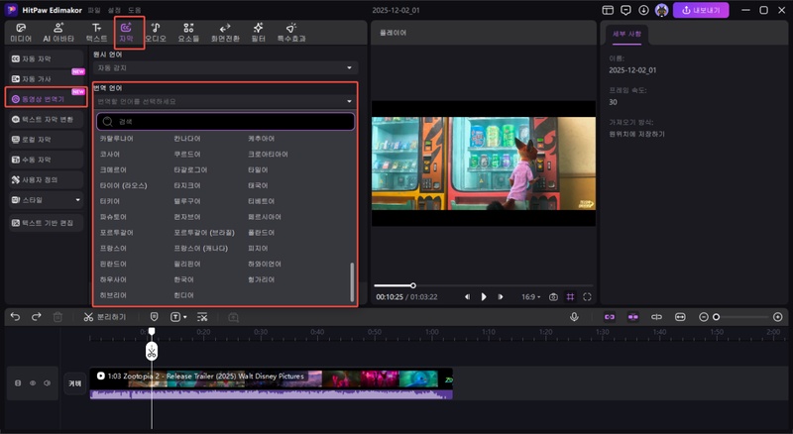Open the 오디오 (Audio) tool tab
The height and width of the screenshot is (434, 793).
pos(156,31)
